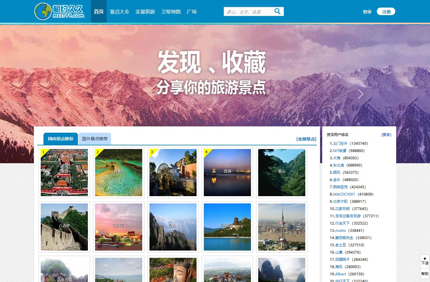Open the 黄山 thumbnail
This screenshot has width=430, height=282.
pyautogui.click(x=173, y=227)
